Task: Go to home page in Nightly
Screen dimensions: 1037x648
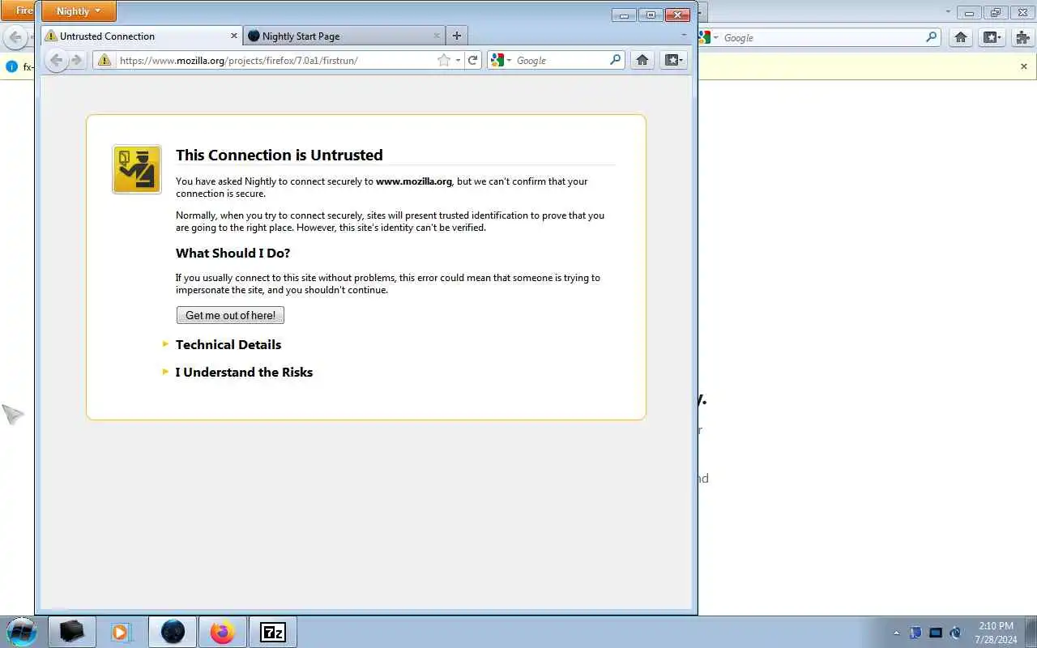Action: (x=642, y=60)
